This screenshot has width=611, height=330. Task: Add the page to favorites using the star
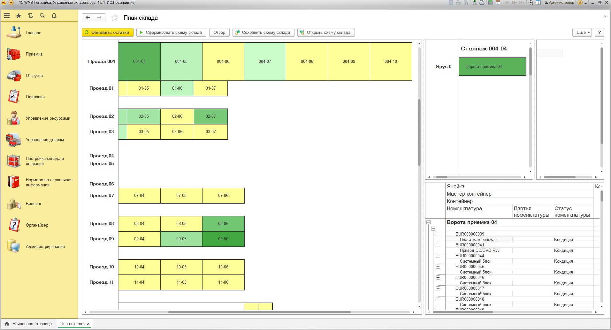click(x=115, y=18)
